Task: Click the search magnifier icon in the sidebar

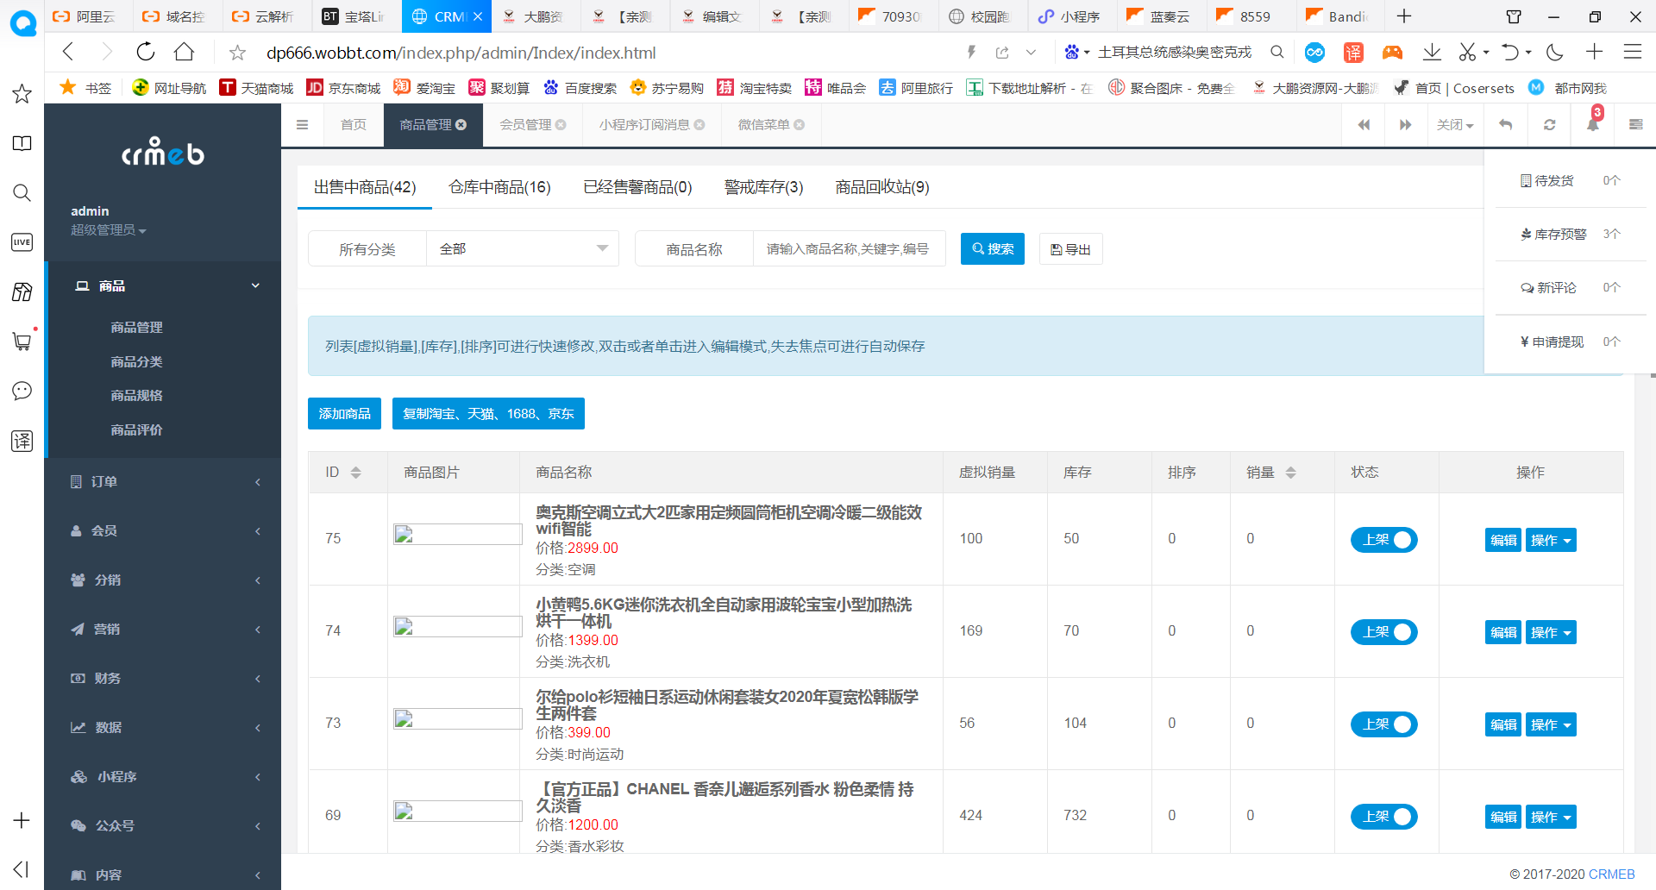Action: [22, 193]
